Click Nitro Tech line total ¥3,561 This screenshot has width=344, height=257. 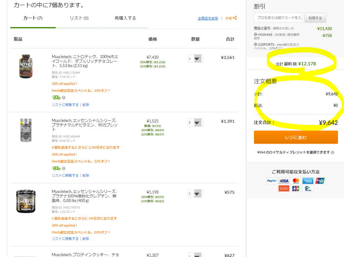point(228,58)
